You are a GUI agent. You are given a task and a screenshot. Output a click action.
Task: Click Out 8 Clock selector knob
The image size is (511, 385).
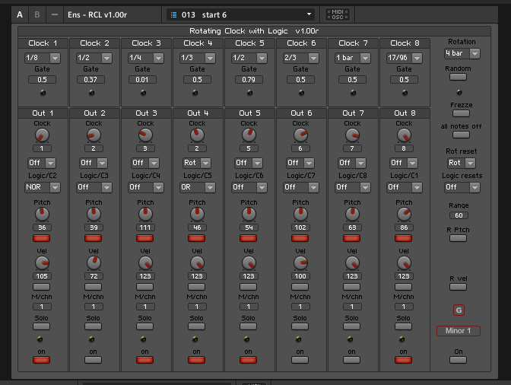[x=404, y=135]
